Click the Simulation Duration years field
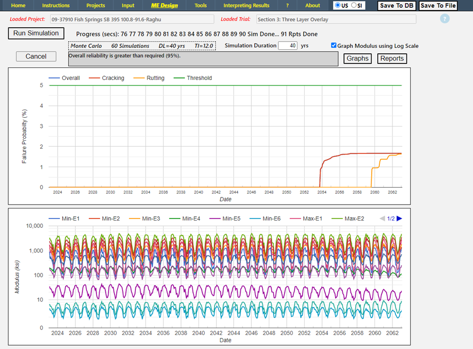 288,46
